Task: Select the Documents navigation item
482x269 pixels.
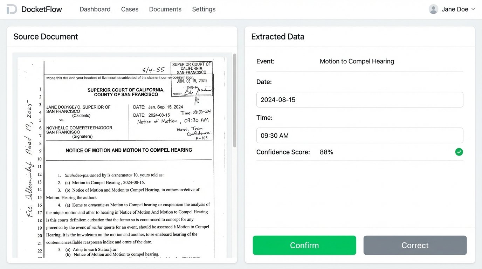Action: [165, 9]
